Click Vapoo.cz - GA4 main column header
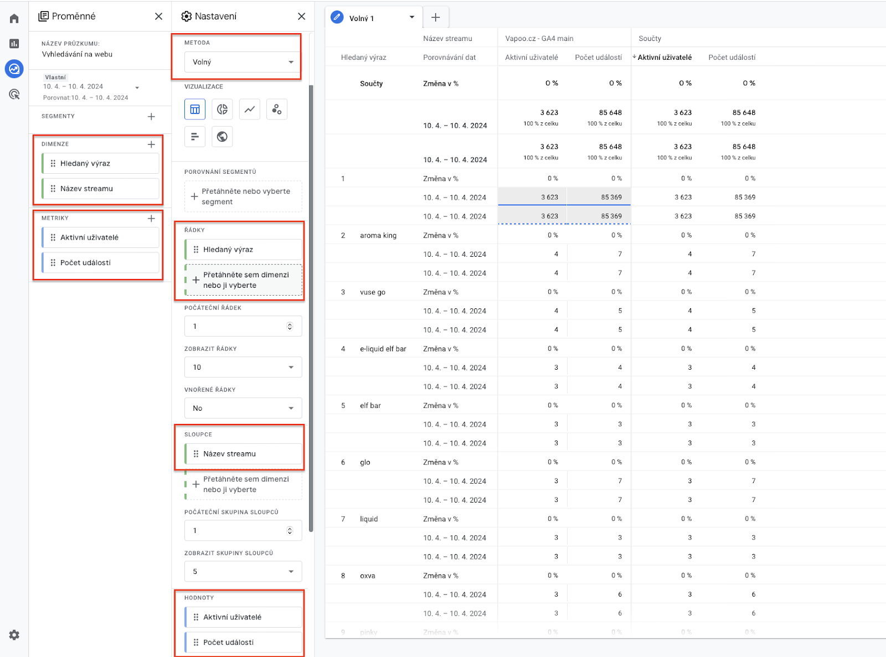886x657 pixels. point(539,39)
